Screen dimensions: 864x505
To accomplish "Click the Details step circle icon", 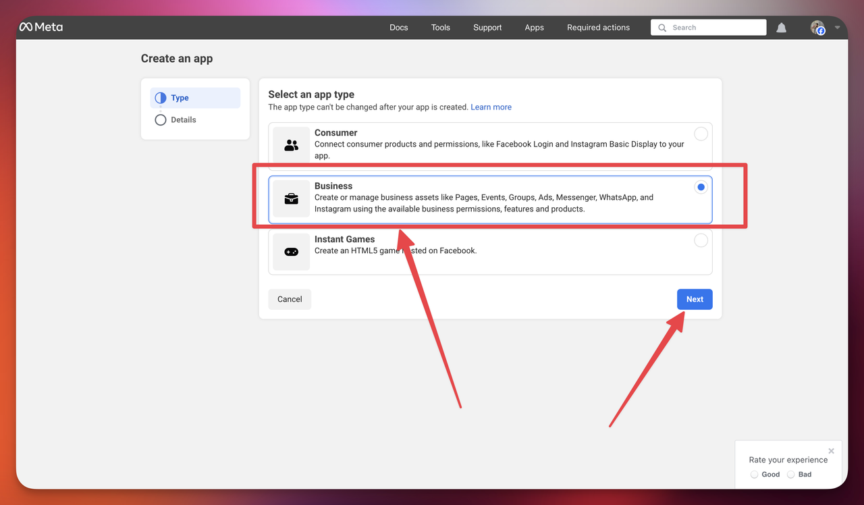I will pyautogui.click(x=161, y=119).
